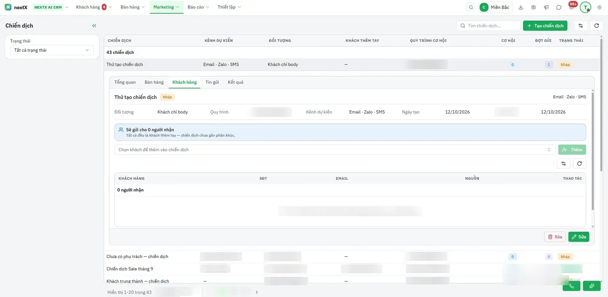This screenshot has height=297, width=608.
Task: Click the Xóa delete button
Action: point(555,237)
